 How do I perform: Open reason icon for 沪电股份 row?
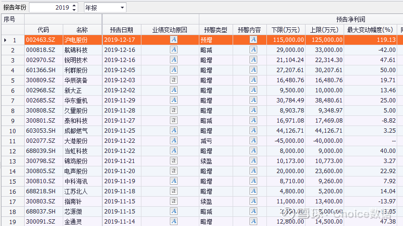click(x=174, y=40)
